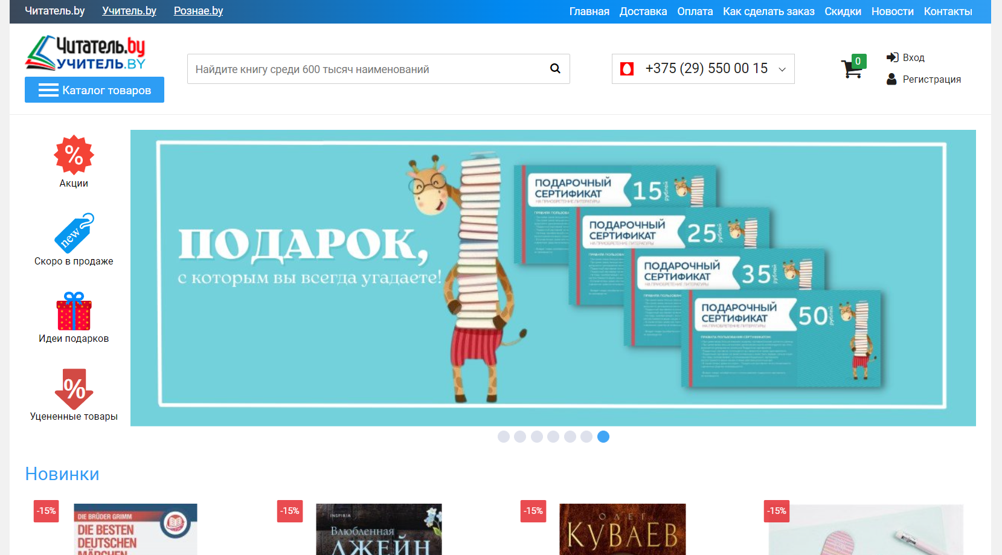Click the gift certificate promo banner
The width and height of the screenshot is (1002, 555).
(x=553, y=278)
